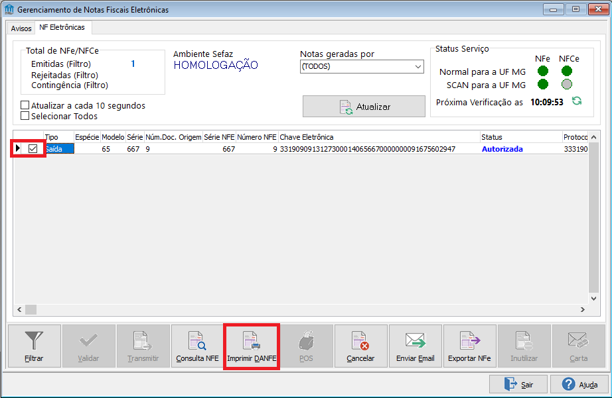Image resolution: width=612 pixels, height=398 pixels.
Task: Open the Filtrar funnel tool
Action: tap(35, 346)
